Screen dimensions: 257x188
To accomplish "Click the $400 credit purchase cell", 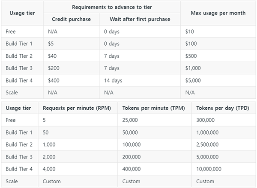I will click(54, 80).
